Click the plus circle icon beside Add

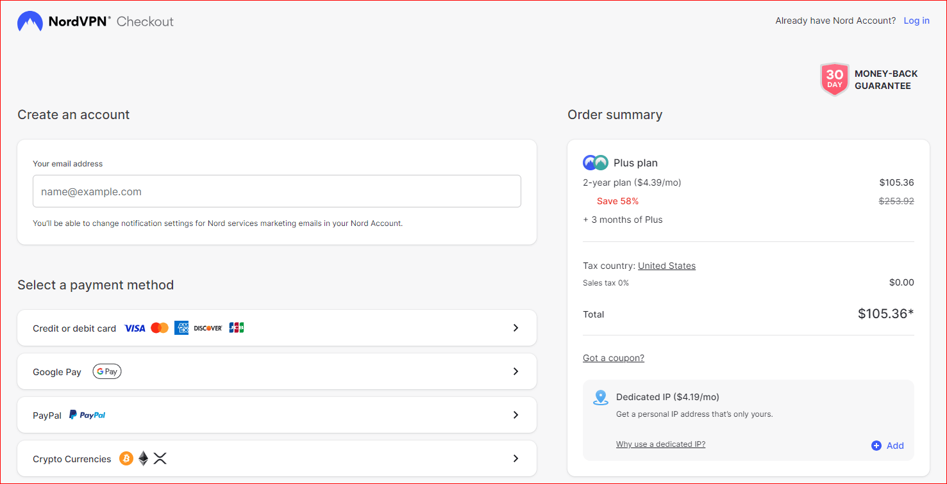coord(876,446)
